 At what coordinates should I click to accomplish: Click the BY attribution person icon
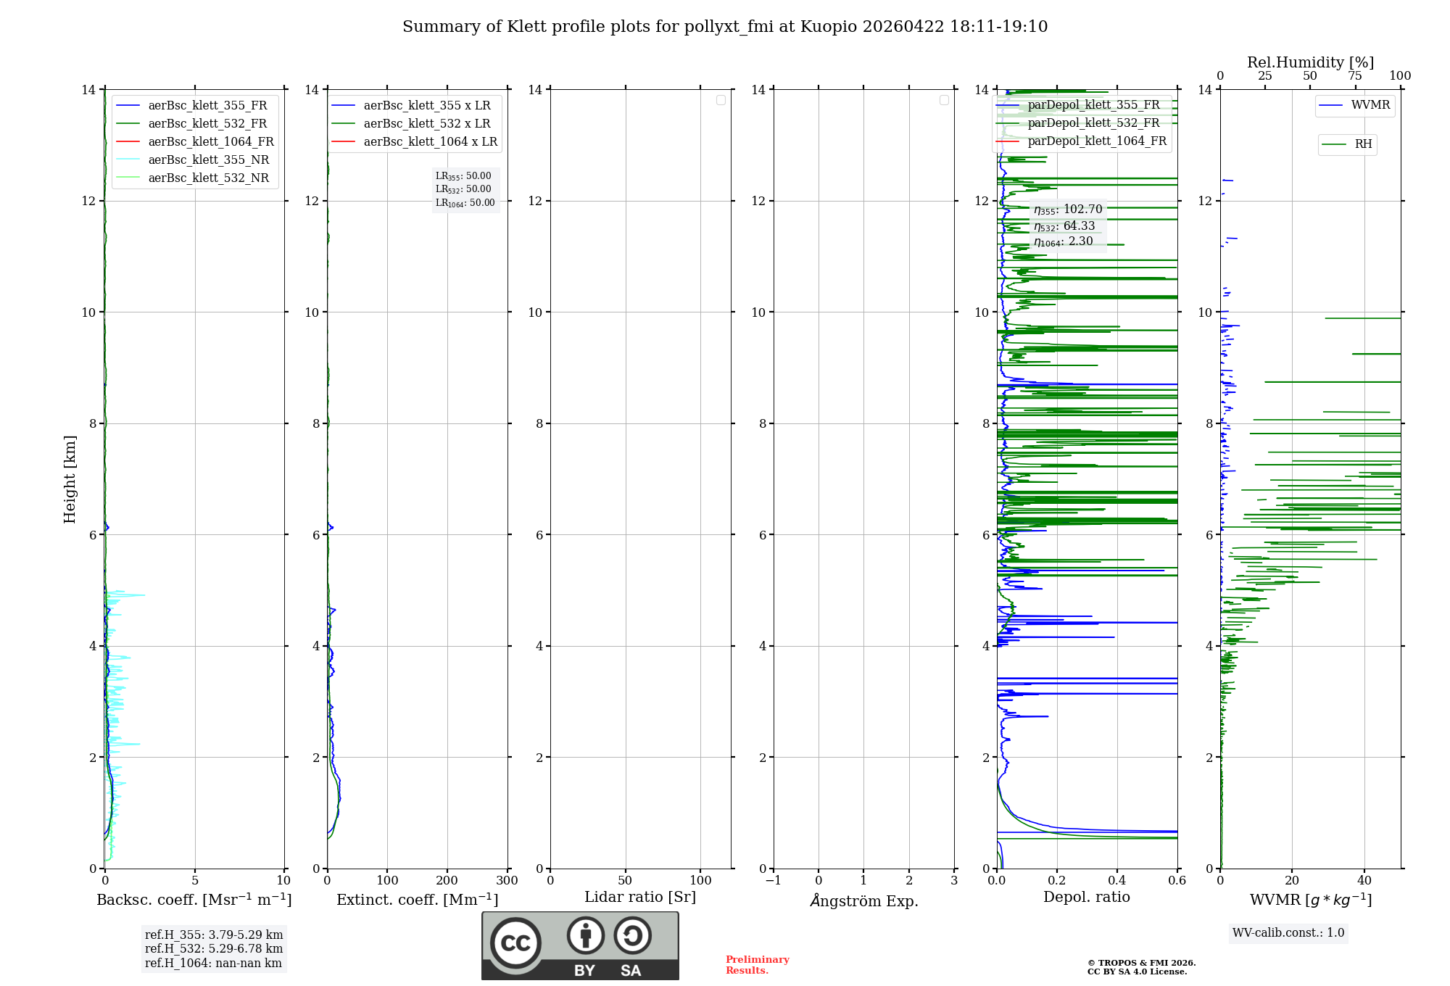[x=585, y=935]
